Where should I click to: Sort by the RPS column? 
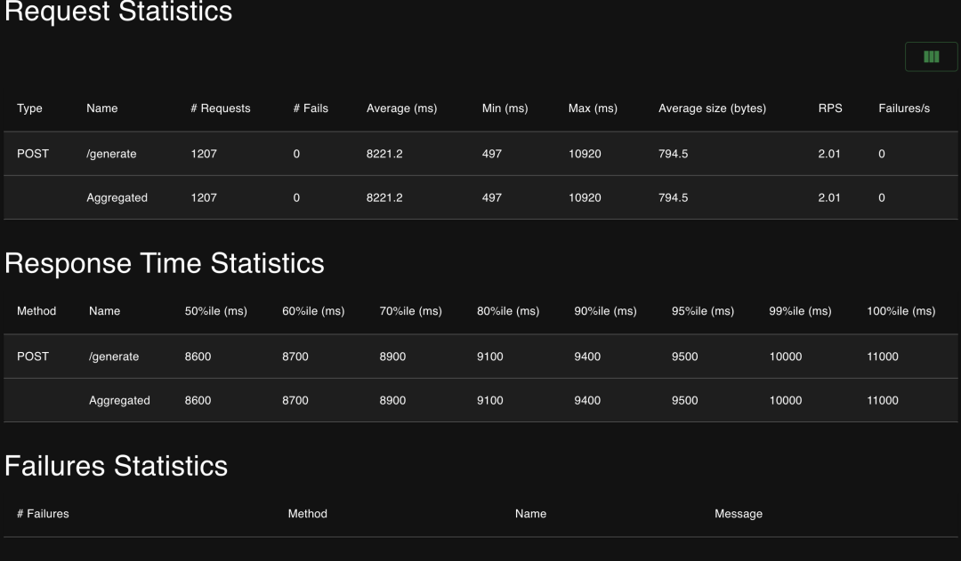(830, 108)
